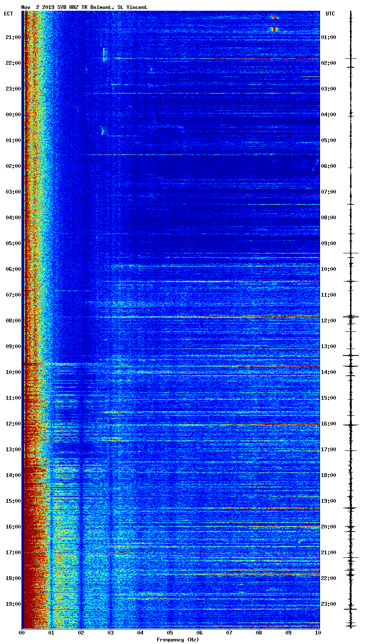The width and height of the screenshot is (366, 644).
Task: Select the 15:00 label on ECT axis
Action: [13, 501]
